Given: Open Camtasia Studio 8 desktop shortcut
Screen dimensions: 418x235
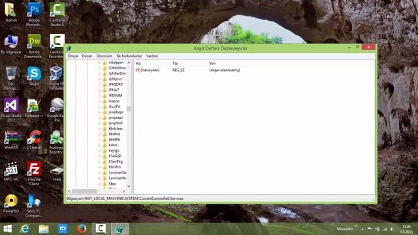Looking at the screenshot, I should pyautogui.click(x=57, y=14).
